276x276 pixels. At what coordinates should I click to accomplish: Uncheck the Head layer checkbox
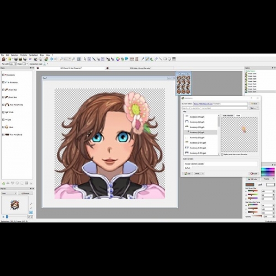(x=3, y=127)
